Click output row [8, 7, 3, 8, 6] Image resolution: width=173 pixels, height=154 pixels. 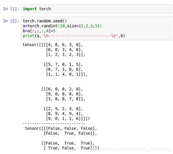64,69
